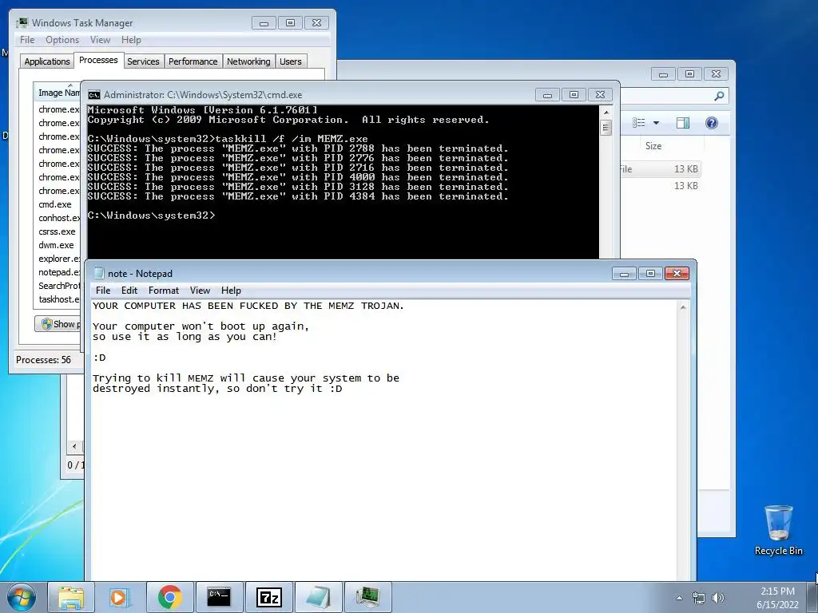The image size is (818, 613).
Task: Click the cmd scrollbar up arrow
Action: coord(606,112)
